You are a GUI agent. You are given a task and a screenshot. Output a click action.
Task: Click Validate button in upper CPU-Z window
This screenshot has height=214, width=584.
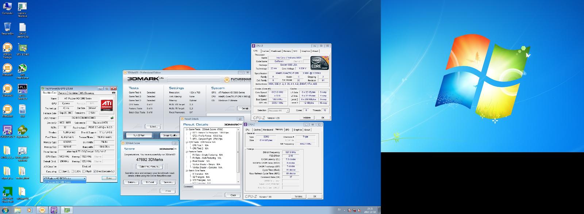click(x=307, y=118)
